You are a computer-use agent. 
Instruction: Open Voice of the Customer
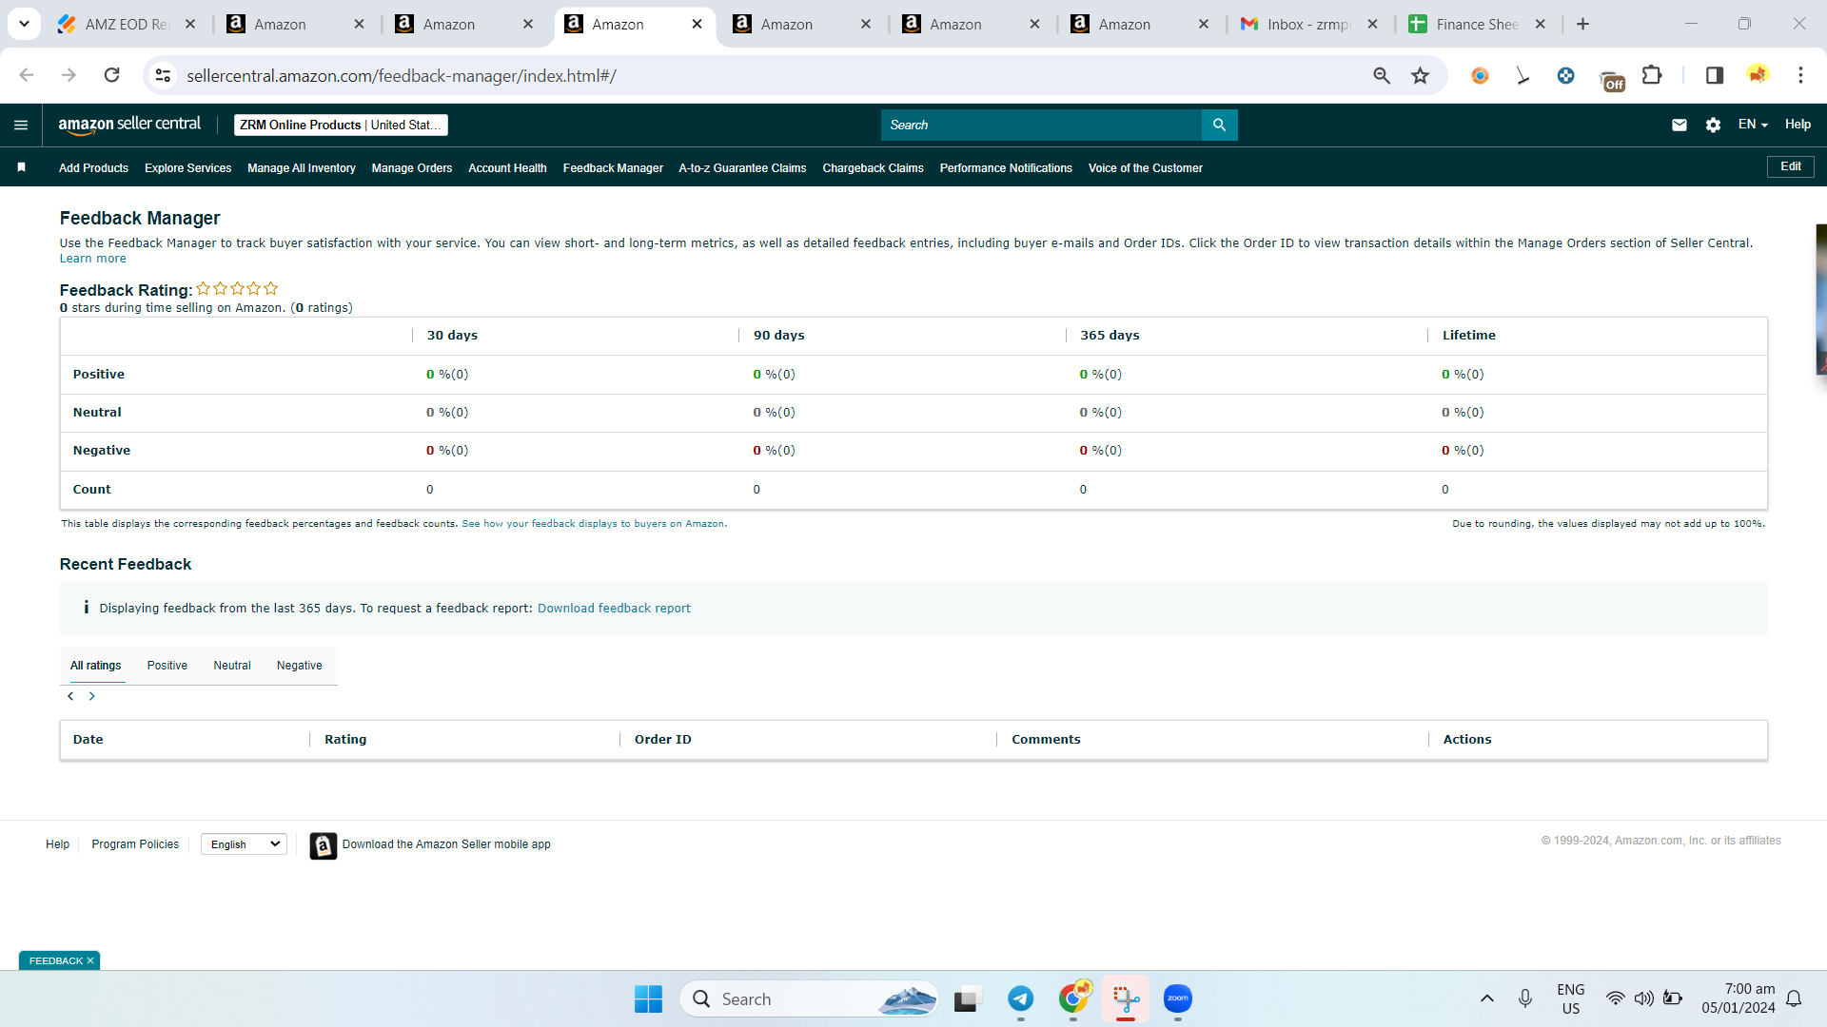[1146, 168]
